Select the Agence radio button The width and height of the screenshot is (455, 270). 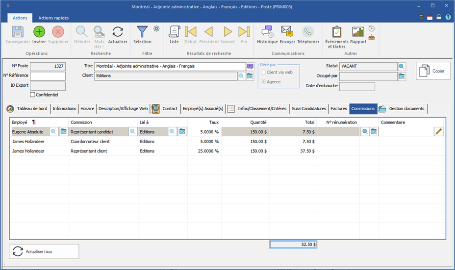[x=264, y=82]
